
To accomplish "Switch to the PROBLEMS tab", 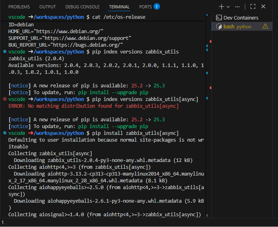I will tap(19, 7).
